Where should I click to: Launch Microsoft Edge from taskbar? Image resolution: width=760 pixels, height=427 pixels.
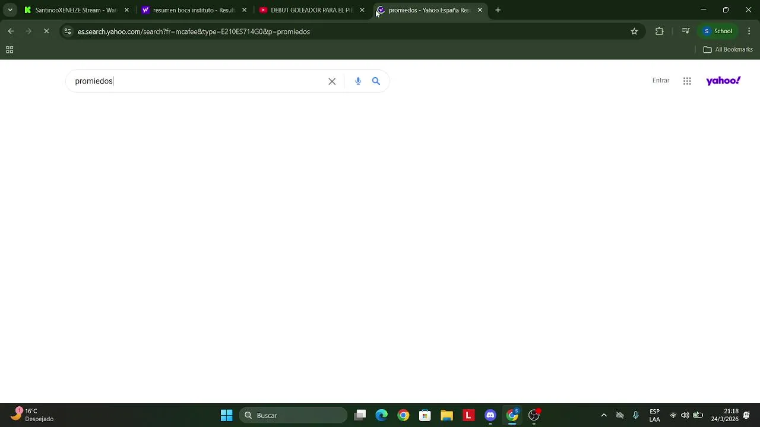(382, 415)
